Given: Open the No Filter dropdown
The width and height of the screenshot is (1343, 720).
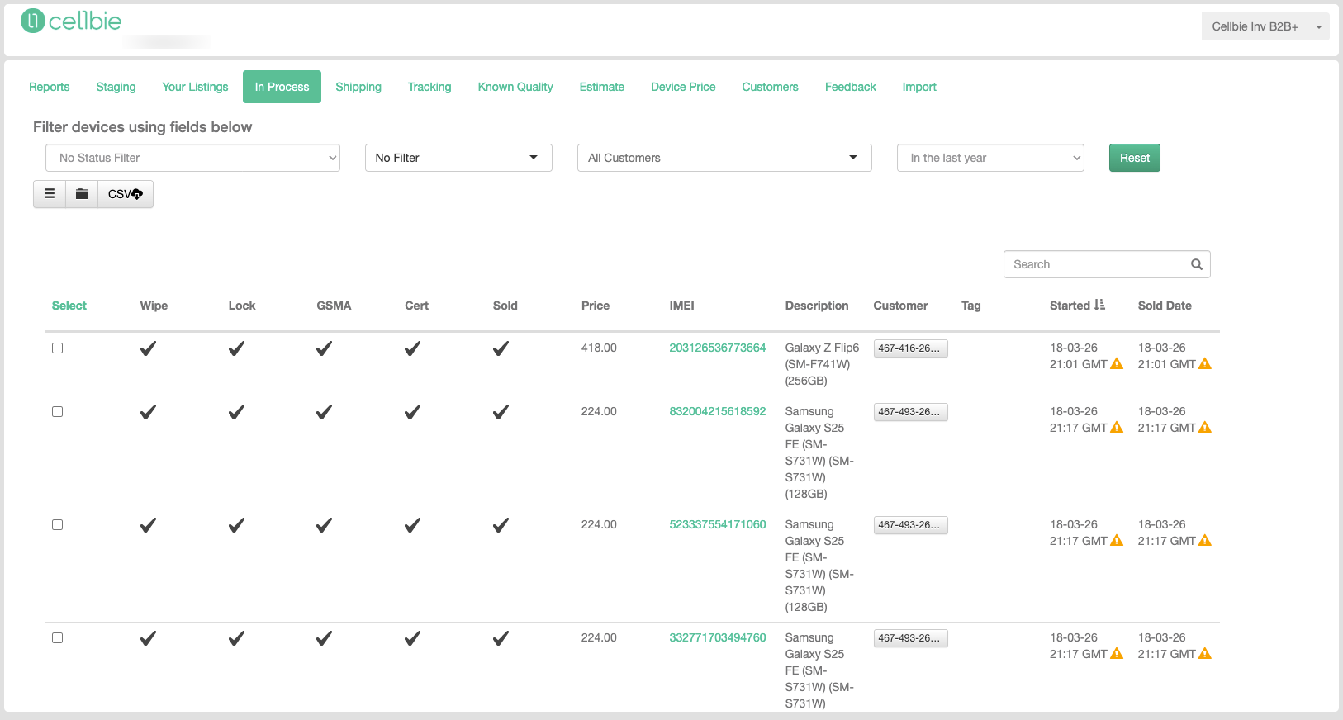Looking at the screenshot, I should (x=458, y=158).
